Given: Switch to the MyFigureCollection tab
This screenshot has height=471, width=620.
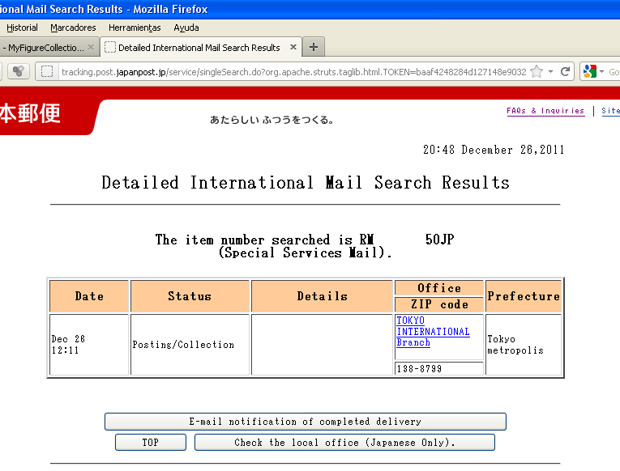Looking at the screenshot, I should coord(44,48).
